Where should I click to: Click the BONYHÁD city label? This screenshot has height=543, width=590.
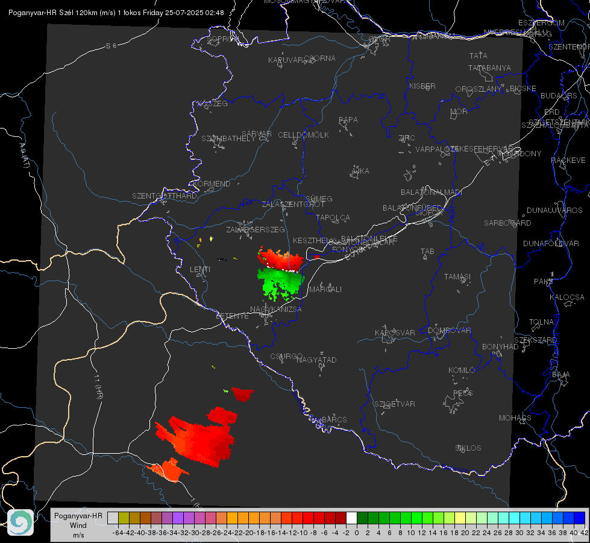[x=500, y=347]
